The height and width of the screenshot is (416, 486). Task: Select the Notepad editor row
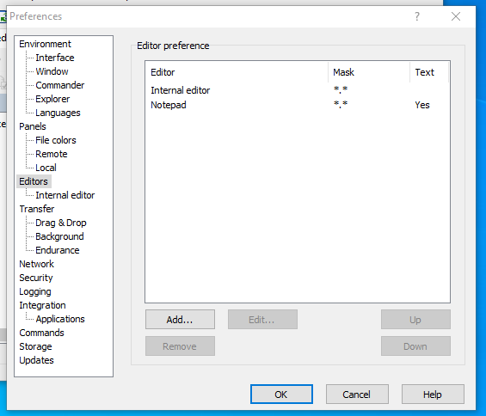click(x=298, y=105)
